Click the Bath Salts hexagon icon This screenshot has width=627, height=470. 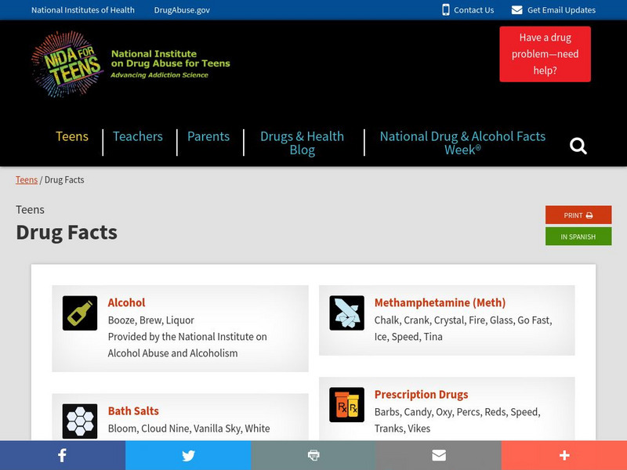coord(80,421)
